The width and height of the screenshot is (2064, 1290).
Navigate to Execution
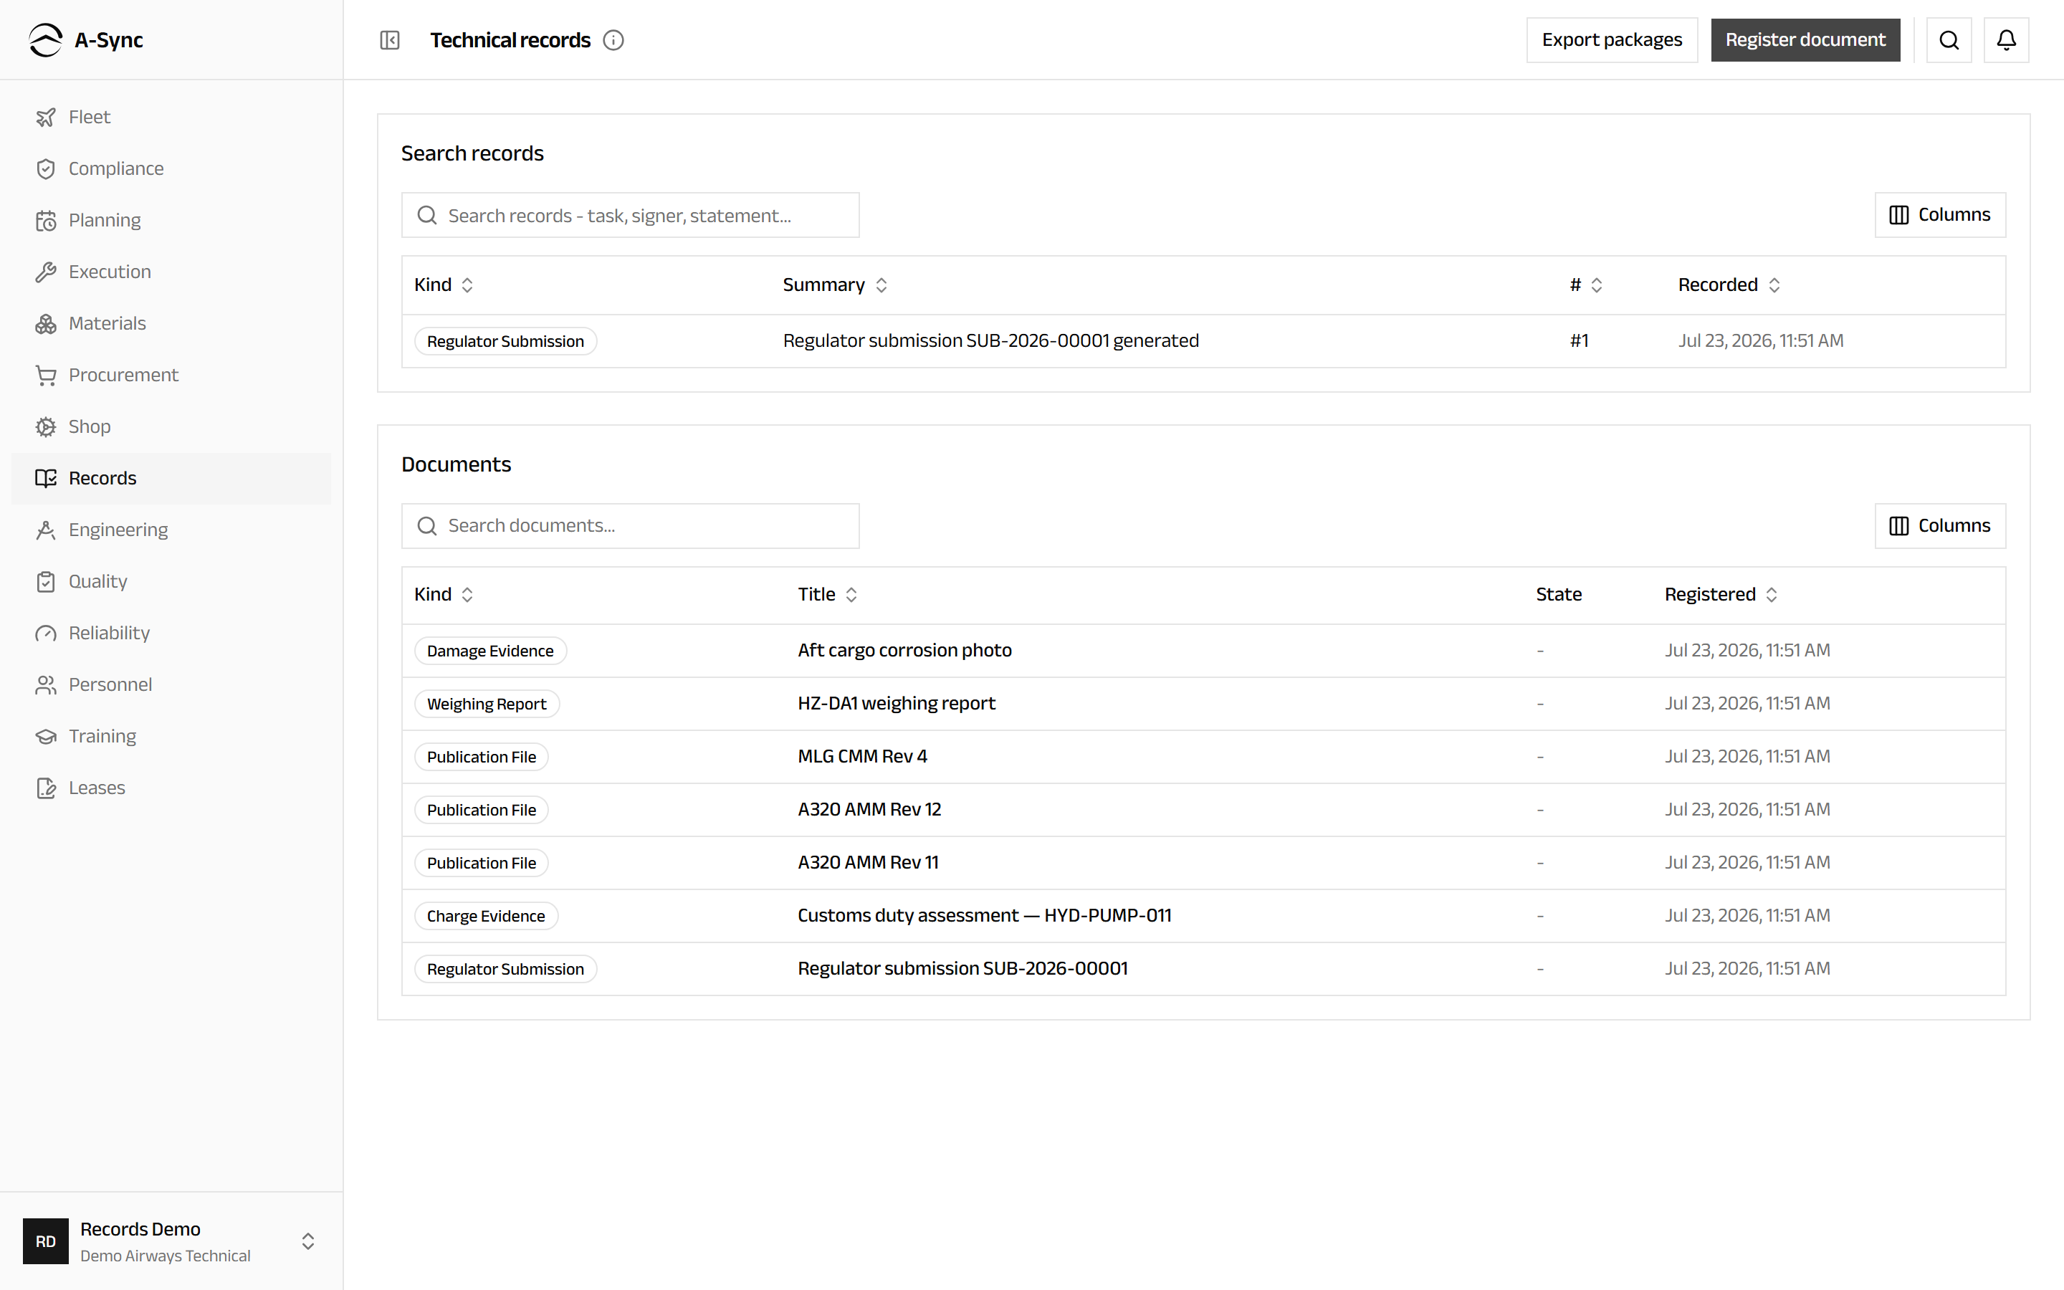(x=171, y=272)
